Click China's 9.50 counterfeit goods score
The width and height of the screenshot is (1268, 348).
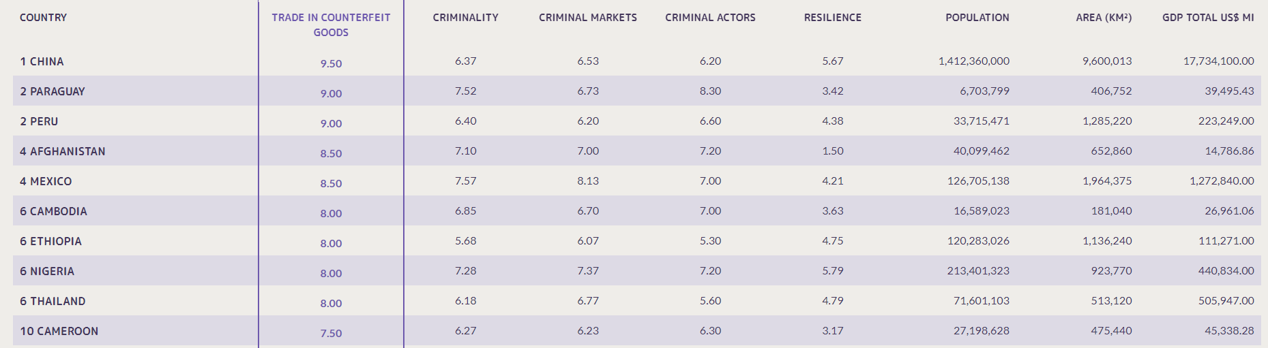(331, 63)
